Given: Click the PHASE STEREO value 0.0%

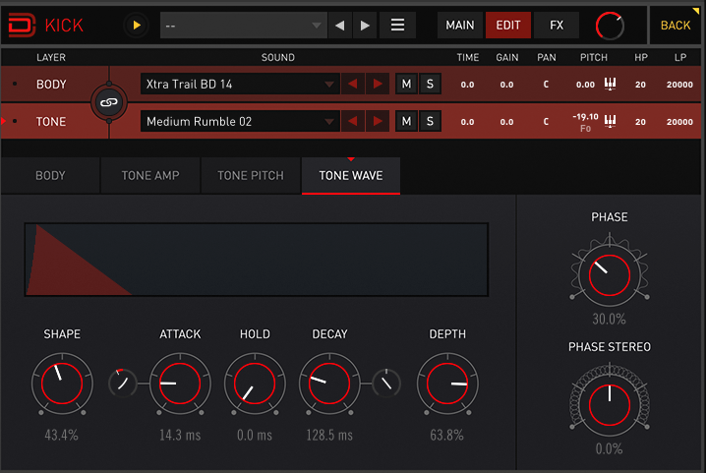Looking at the screenshot, I should point(610,449).
